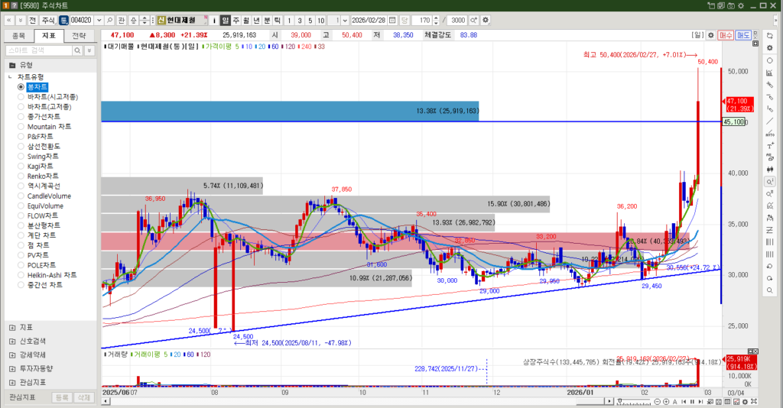Viewport: 783px width, 408px height.
Task: Click the text annotation tool in right toolbar
Action: (x=769, y=145)
